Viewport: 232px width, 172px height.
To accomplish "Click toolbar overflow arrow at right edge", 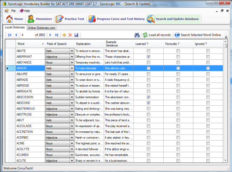I will pyautogui.click(x=226, y=37).
